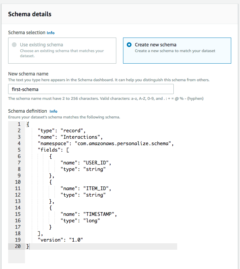The width and height of the screenshot is (240, 269).
Task: Click line number 5 in the editor gutter
Action: coord(19,150)
